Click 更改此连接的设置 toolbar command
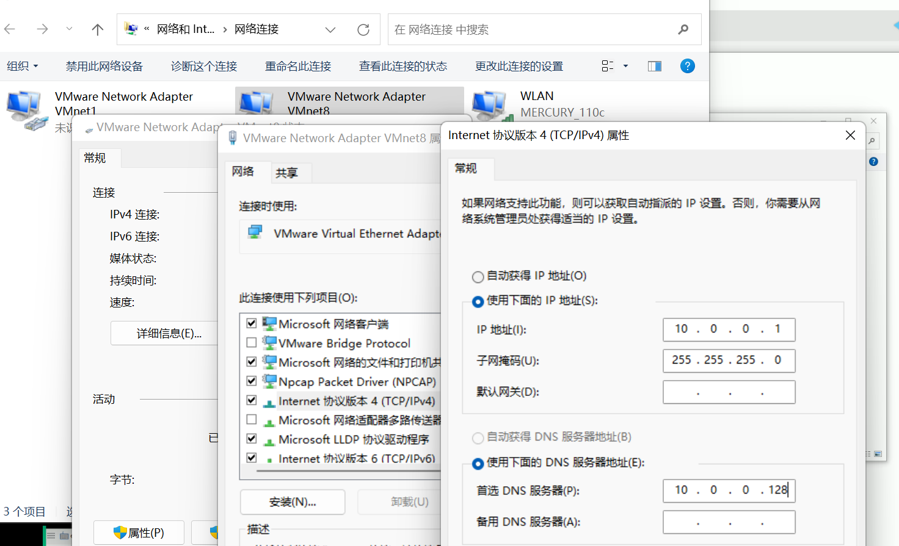The height and width of the screenshot is (546, 899). [519, 66]
